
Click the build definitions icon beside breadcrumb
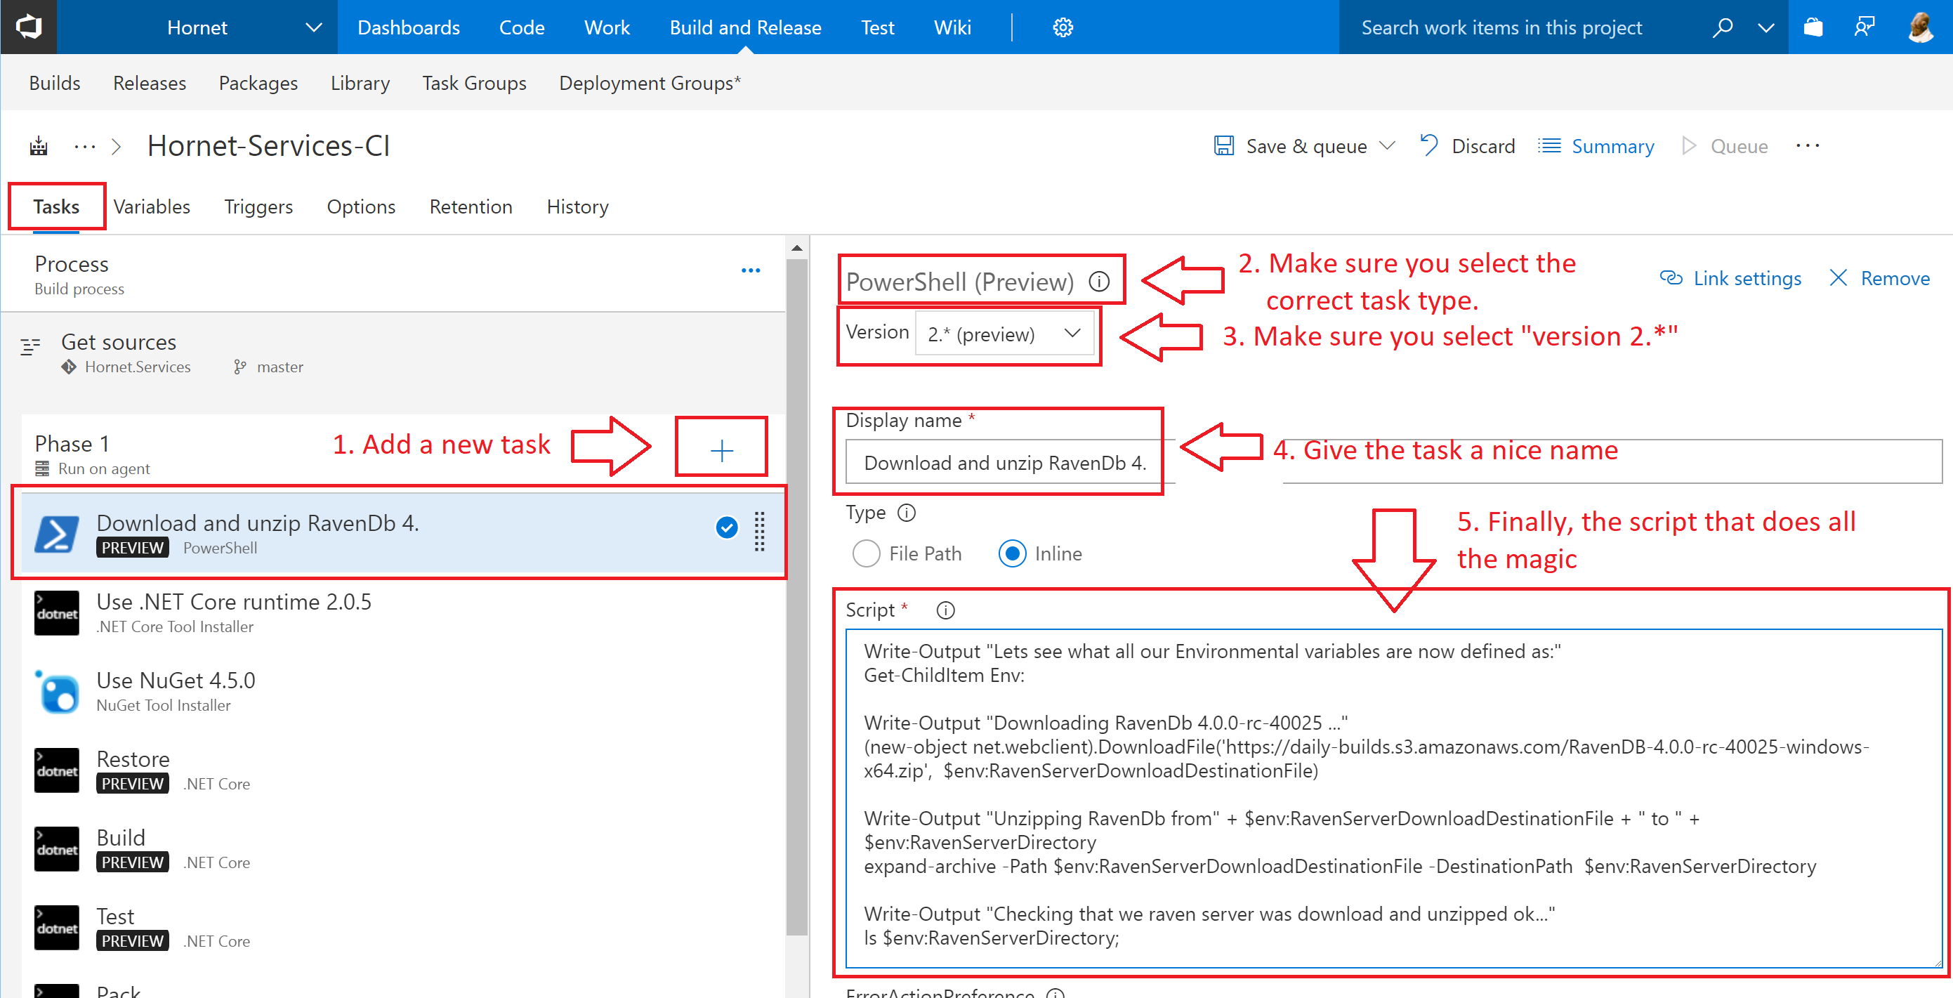pos(39,145)
